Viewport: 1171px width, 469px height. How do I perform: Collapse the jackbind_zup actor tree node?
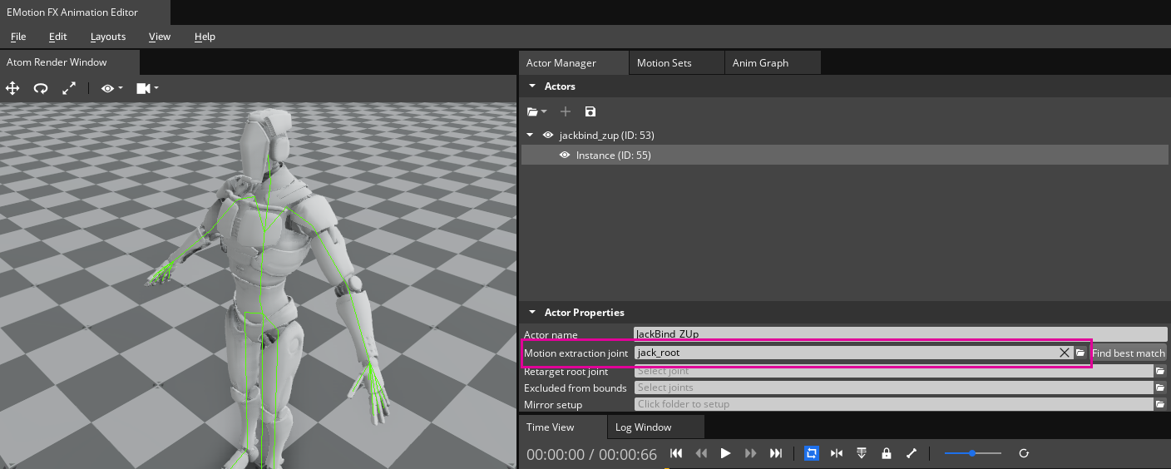[531, 135]
